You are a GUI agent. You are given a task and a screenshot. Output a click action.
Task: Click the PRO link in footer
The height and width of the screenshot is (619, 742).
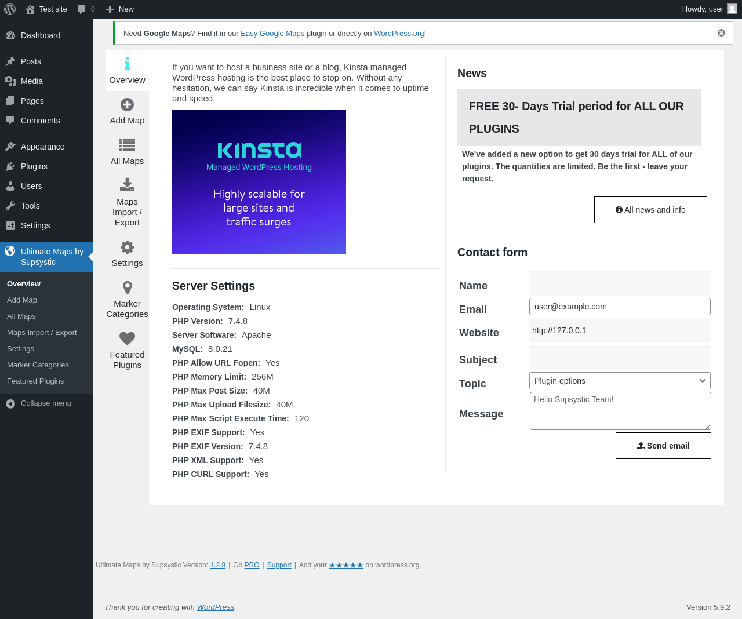(x=252, y=565)
